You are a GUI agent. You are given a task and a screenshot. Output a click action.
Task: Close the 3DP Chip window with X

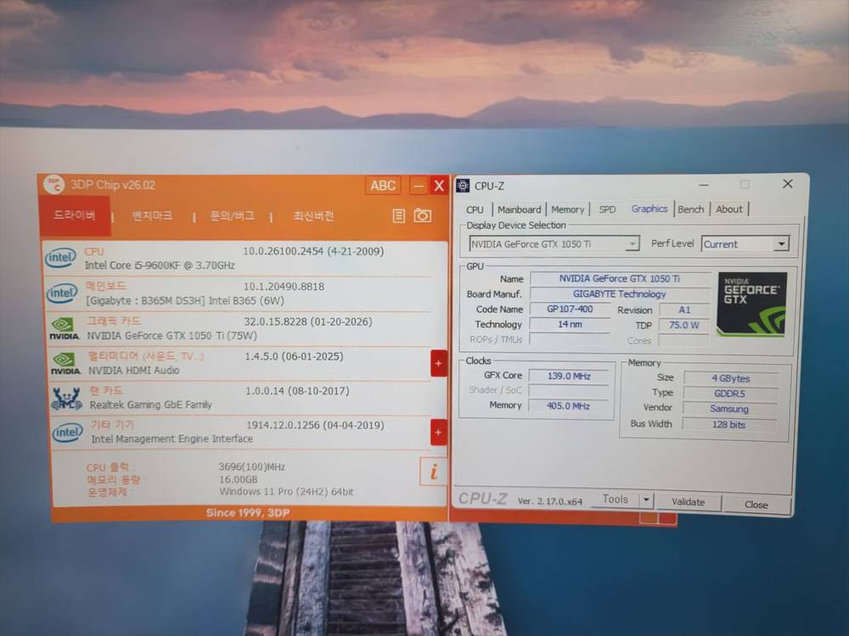[439, 186]
